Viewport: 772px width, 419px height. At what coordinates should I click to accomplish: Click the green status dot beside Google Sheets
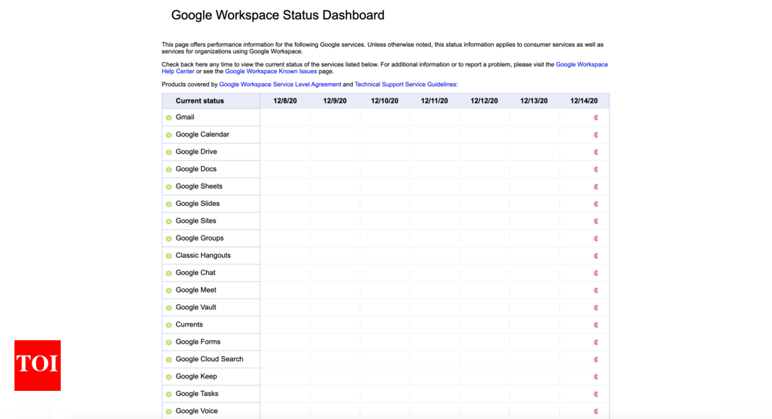coord(169,186)
